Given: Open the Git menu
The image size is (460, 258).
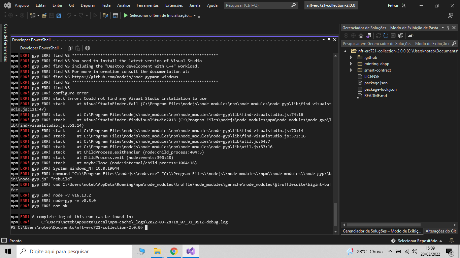Looking at the screenshot, I should click(x=71, y=5).
